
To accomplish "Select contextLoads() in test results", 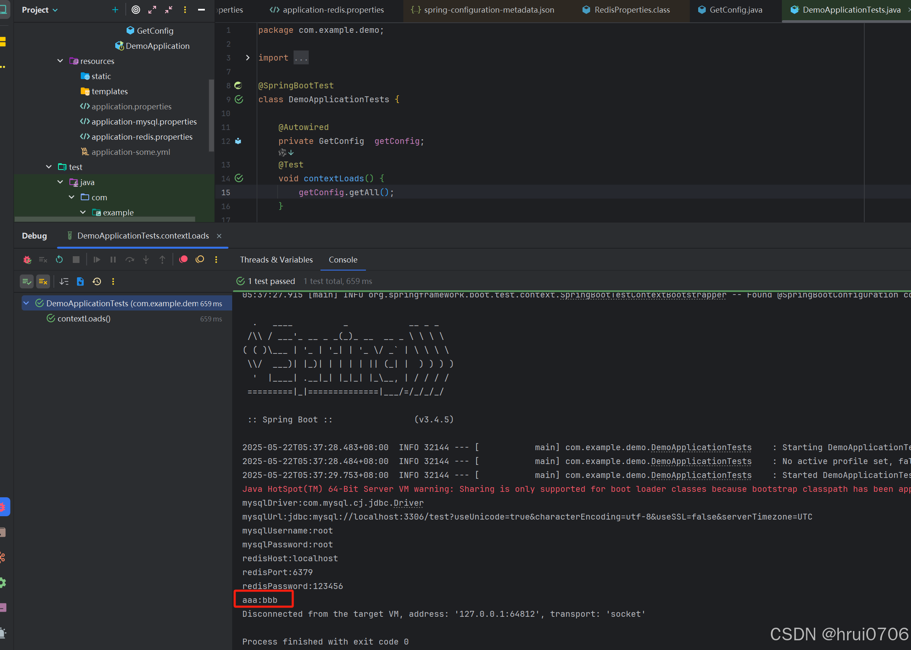I will [x=84, y=318].
